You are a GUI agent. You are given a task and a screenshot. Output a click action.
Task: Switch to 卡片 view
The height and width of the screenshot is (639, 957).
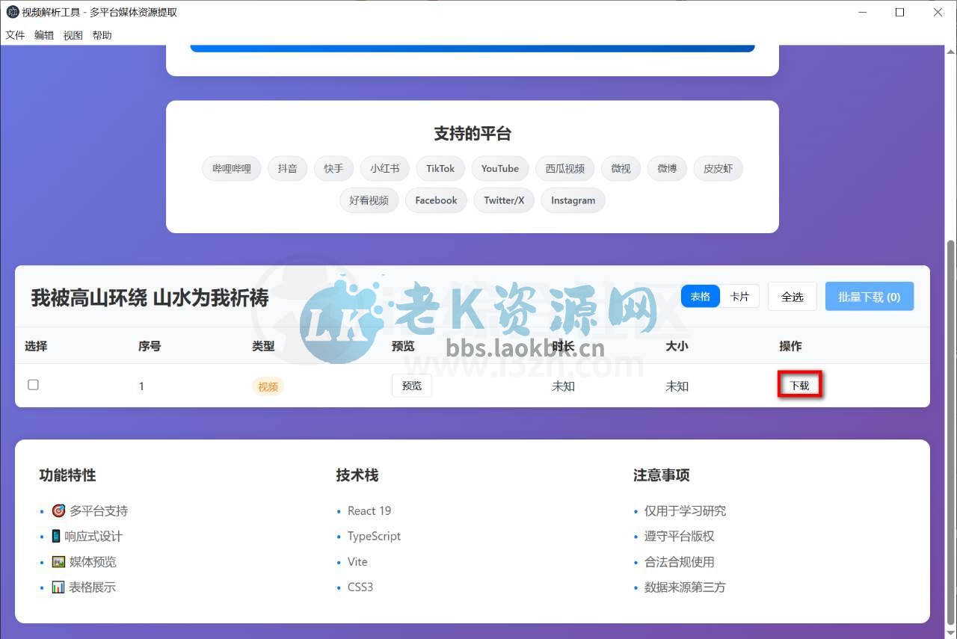point(739,297)
